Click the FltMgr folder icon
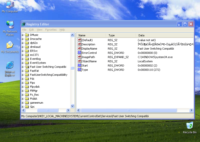Screen dimensions: 200x142 point(27,91)
